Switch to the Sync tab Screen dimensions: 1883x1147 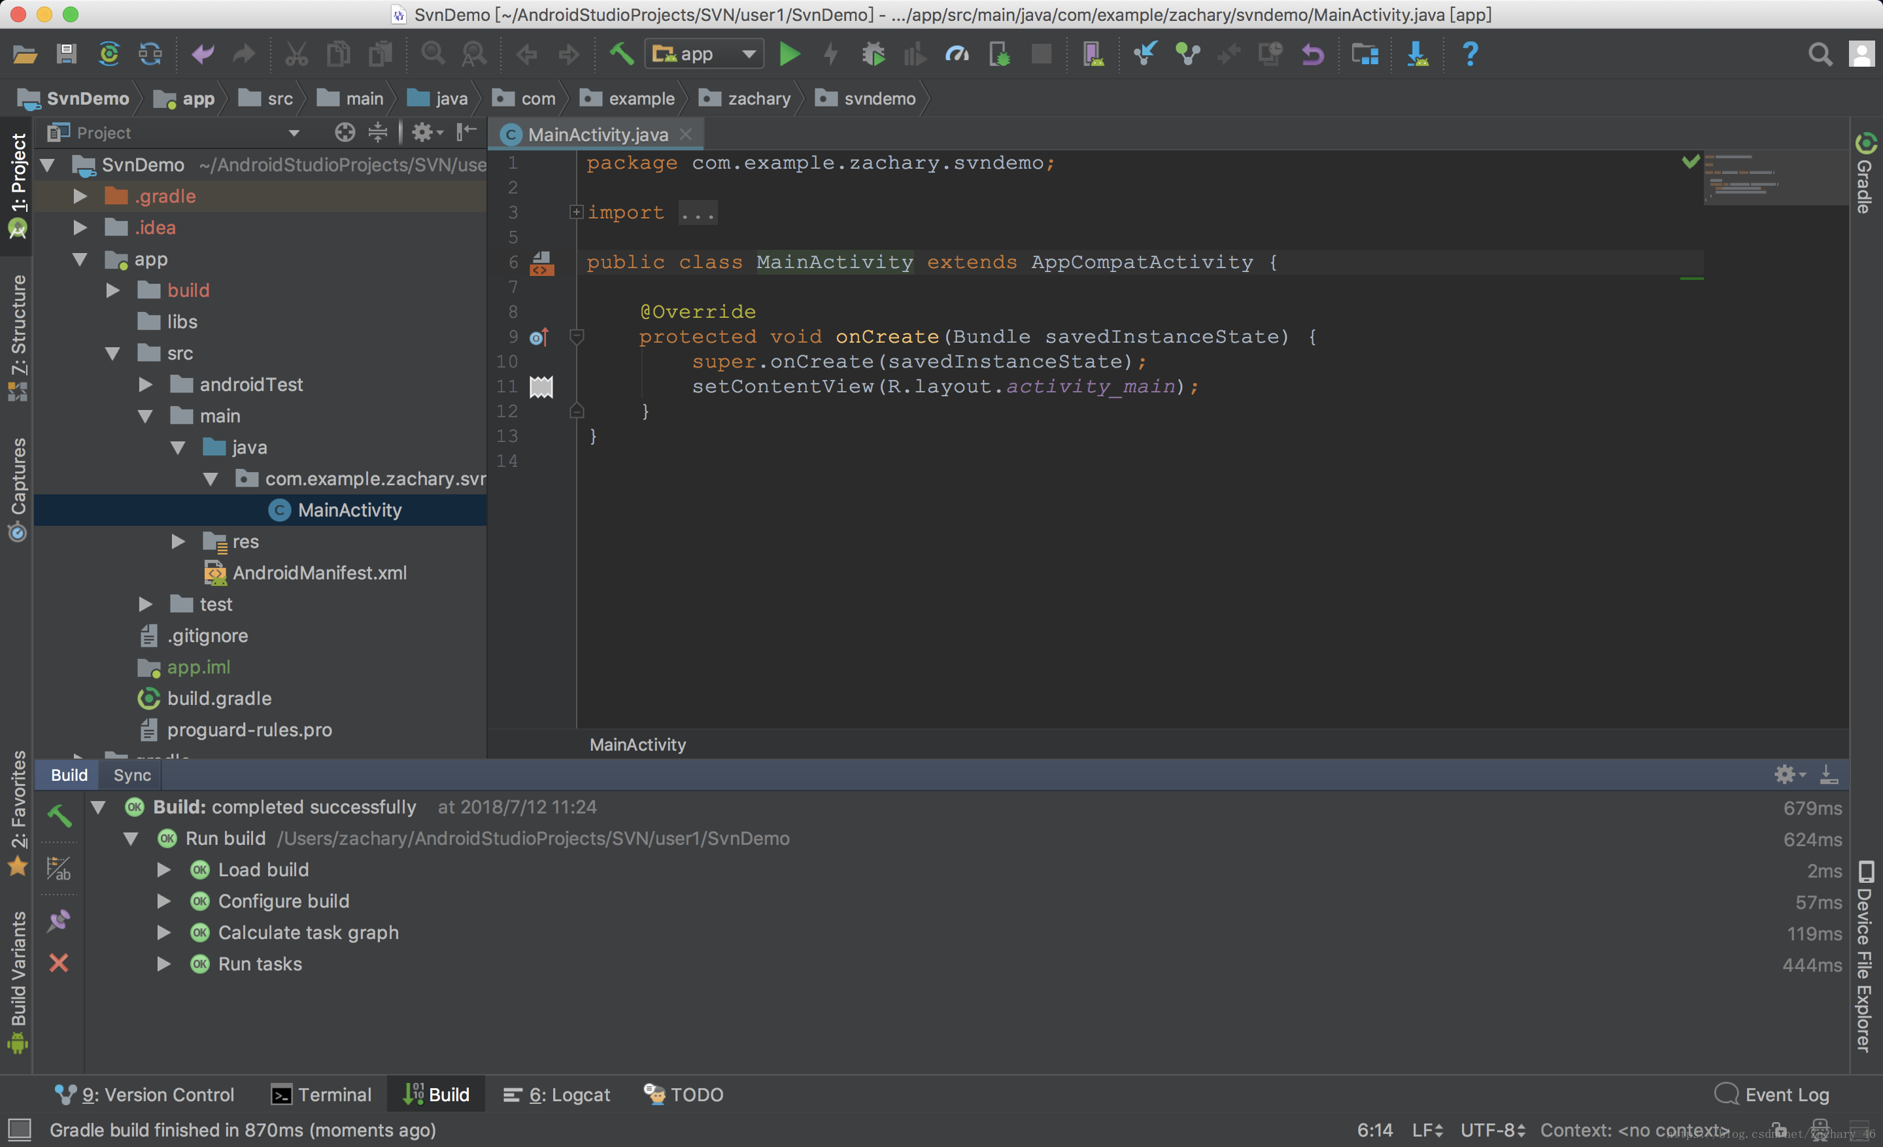[131, 774]
